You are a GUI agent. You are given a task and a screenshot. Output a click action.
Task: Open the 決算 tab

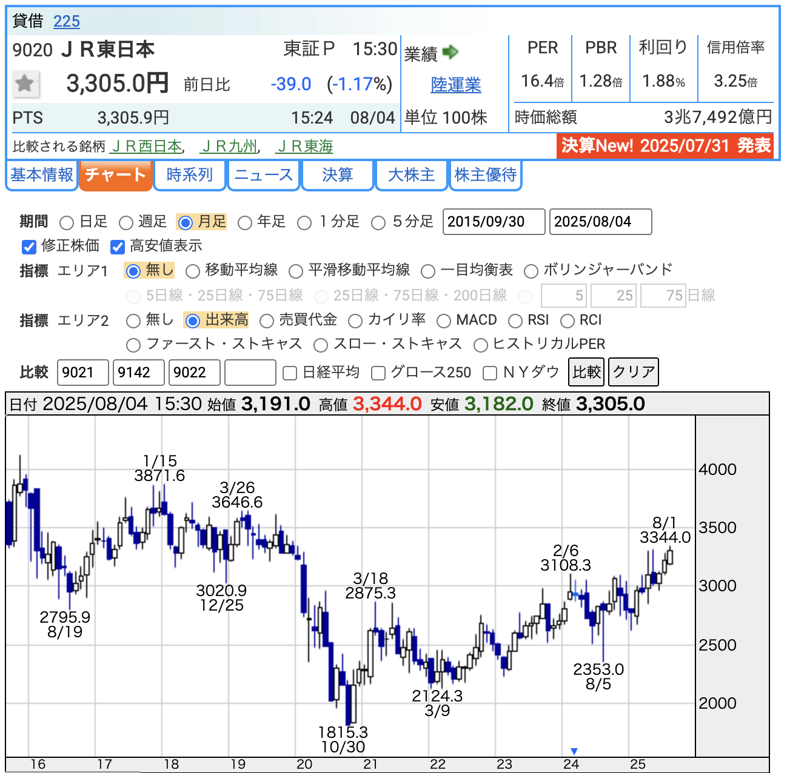337,174
